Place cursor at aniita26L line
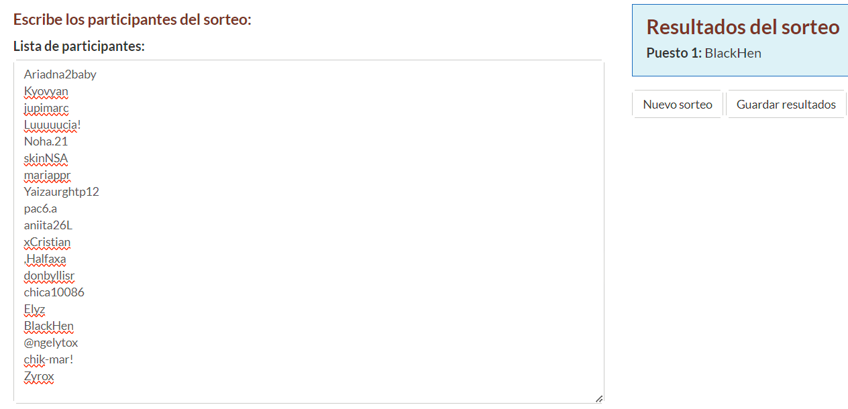This screenshot has height=409, width=848. (x=48, y=225)
